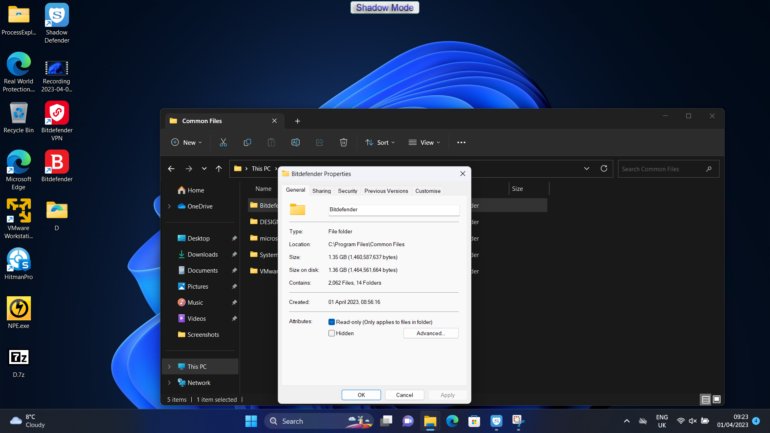Image resolution: width=770 pixels, height=433 pixels.
Task: Open Microsoft Edge from the taskbar
Action: (452, 421)
